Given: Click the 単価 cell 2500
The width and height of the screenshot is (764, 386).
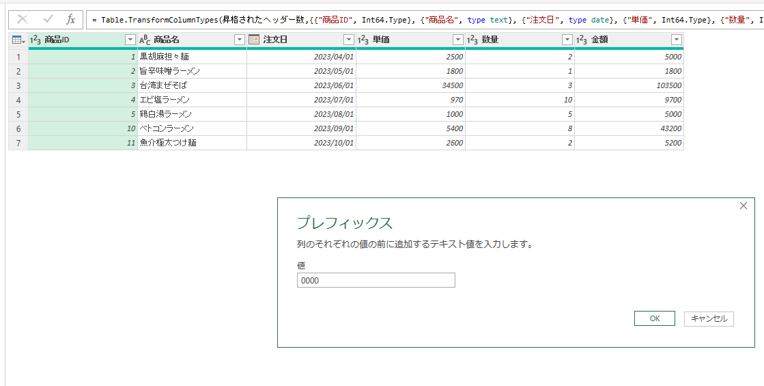Looking at the screenshot, I should tap(410, 57).
